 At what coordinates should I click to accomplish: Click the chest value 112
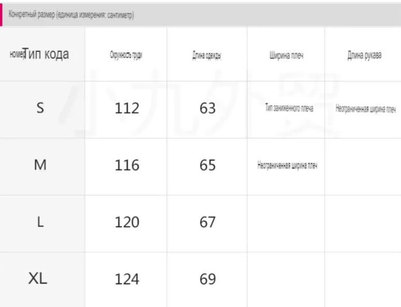tap(127, 108)
